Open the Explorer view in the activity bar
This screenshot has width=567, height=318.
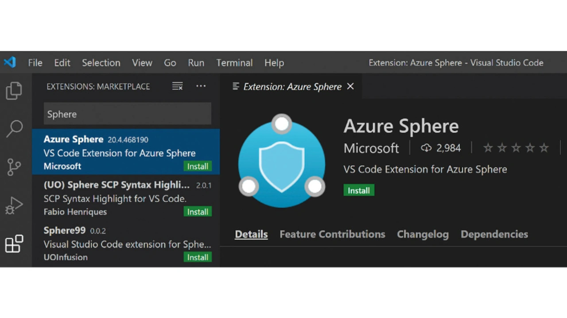tap(14, 91)
